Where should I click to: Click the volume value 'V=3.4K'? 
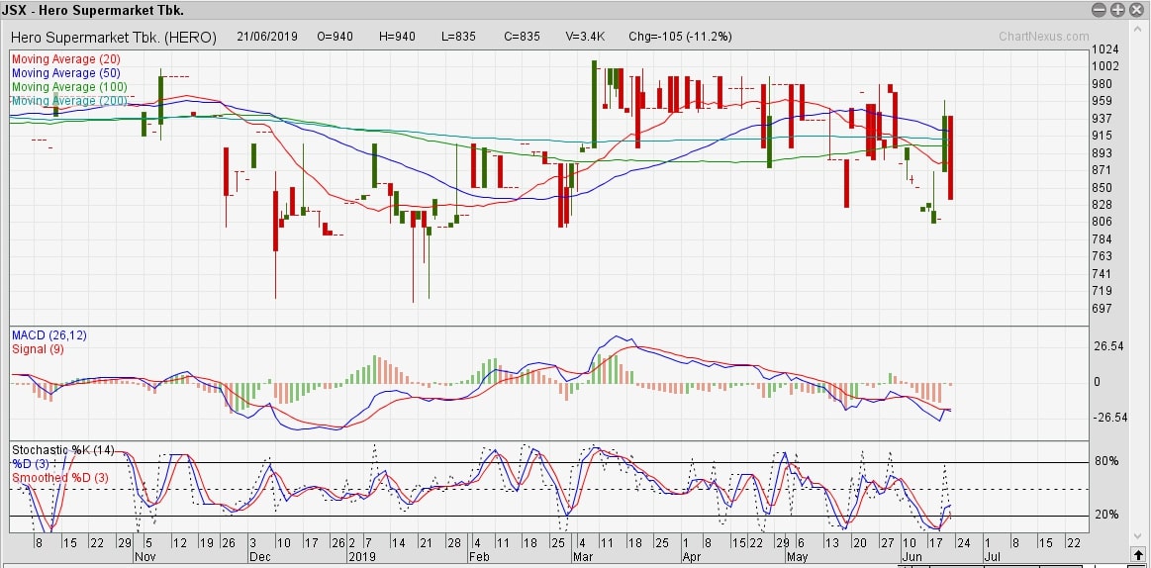click(x=585, y=37)
